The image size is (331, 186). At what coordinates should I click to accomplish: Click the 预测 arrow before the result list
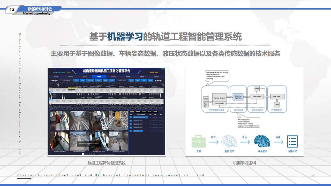click(278, 142)
